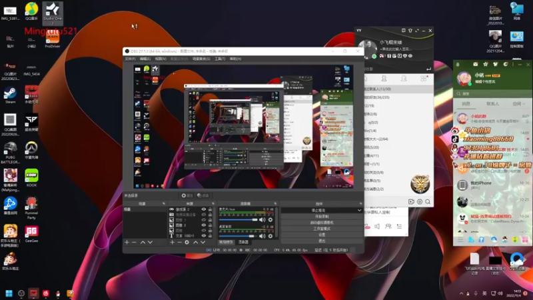Open the GeeGee desktop icon
533x300 pixels.
coord(31,234)
